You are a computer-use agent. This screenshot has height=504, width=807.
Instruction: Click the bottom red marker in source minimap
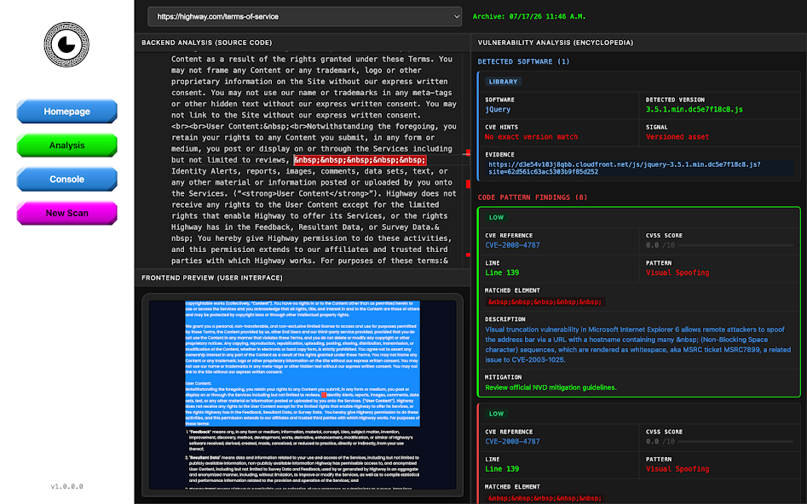[468, 255]
